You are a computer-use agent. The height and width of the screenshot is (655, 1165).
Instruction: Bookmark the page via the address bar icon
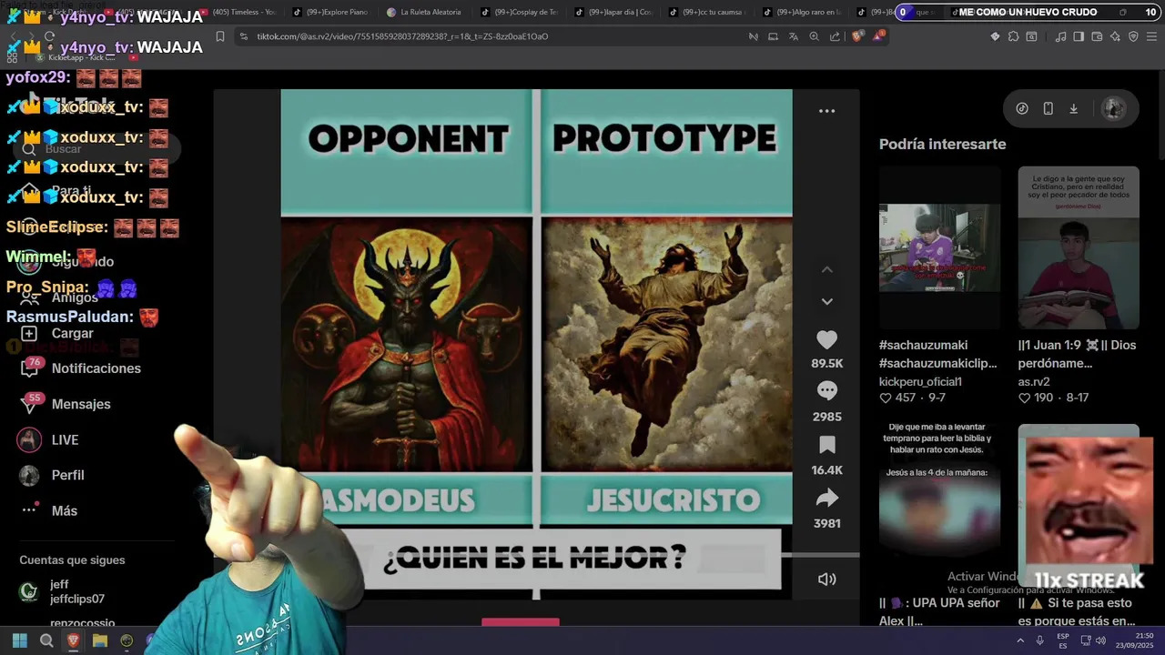220,36
